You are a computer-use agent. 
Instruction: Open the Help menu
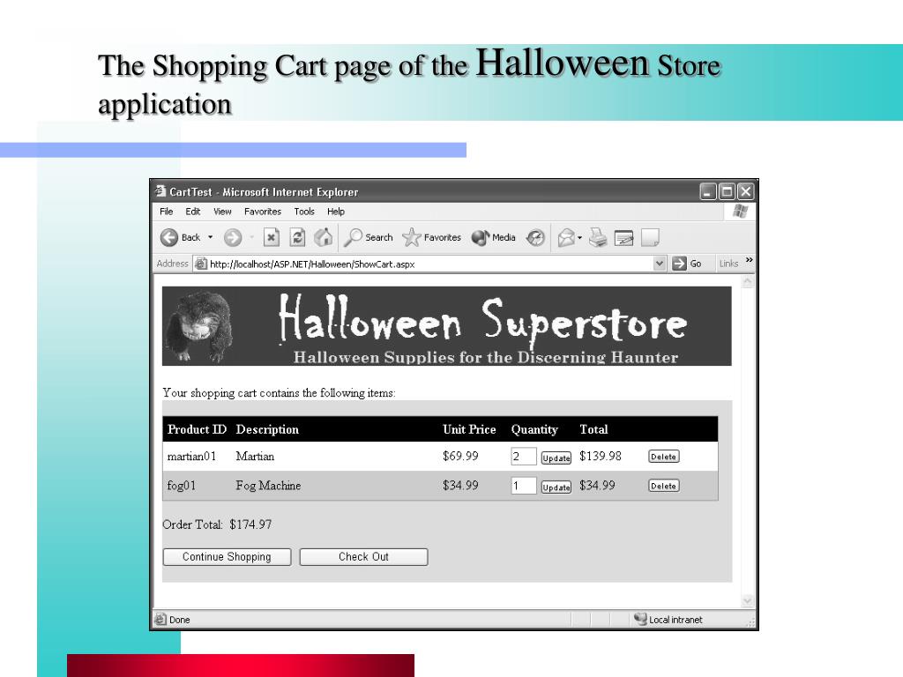click(x=336, y=212)
